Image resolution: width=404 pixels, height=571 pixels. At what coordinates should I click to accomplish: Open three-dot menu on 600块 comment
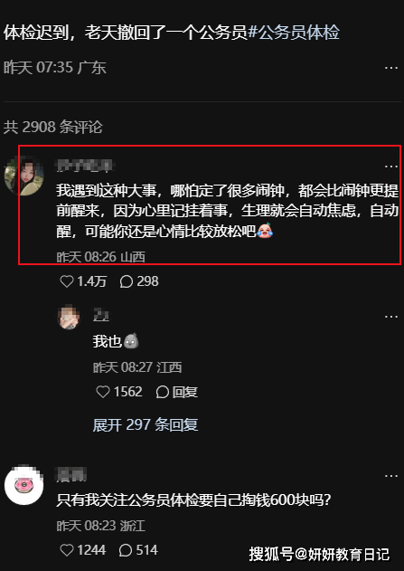(391, 476)
